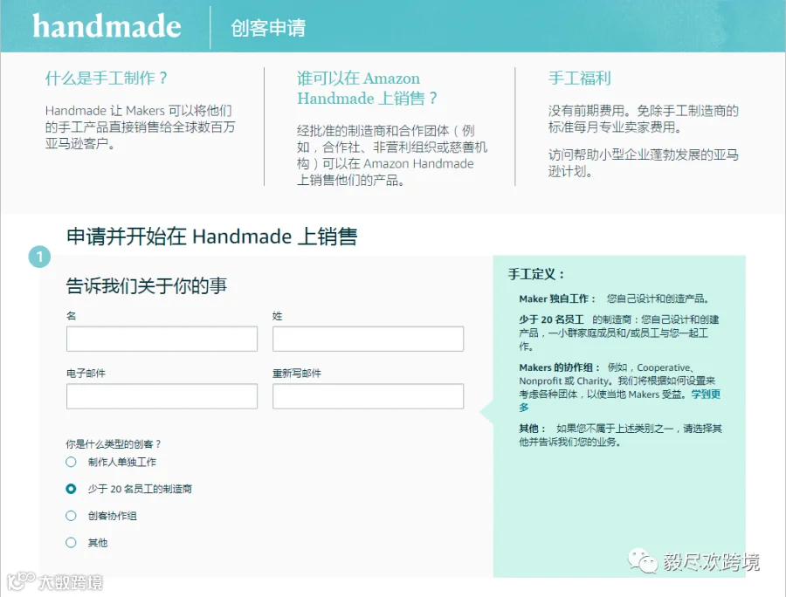The image size is (786, 597).
Task: Focus the 姓 last name field
Action: pos(368,339)
